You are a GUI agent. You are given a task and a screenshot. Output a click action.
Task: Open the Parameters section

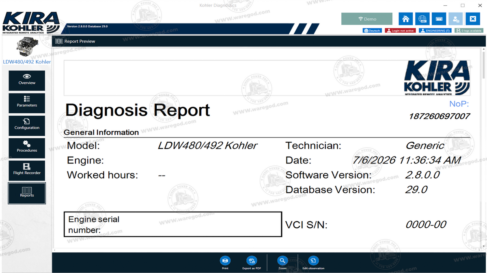(x=27, y=103)
